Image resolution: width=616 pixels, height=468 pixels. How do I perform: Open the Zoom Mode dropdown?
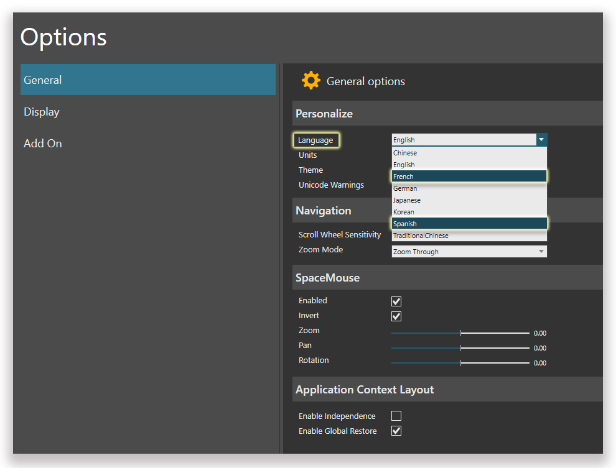(x=469, y=252)
